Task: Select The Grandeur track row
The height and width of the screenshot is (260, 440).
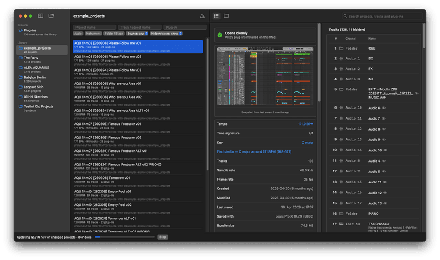Action: point(374,227)
